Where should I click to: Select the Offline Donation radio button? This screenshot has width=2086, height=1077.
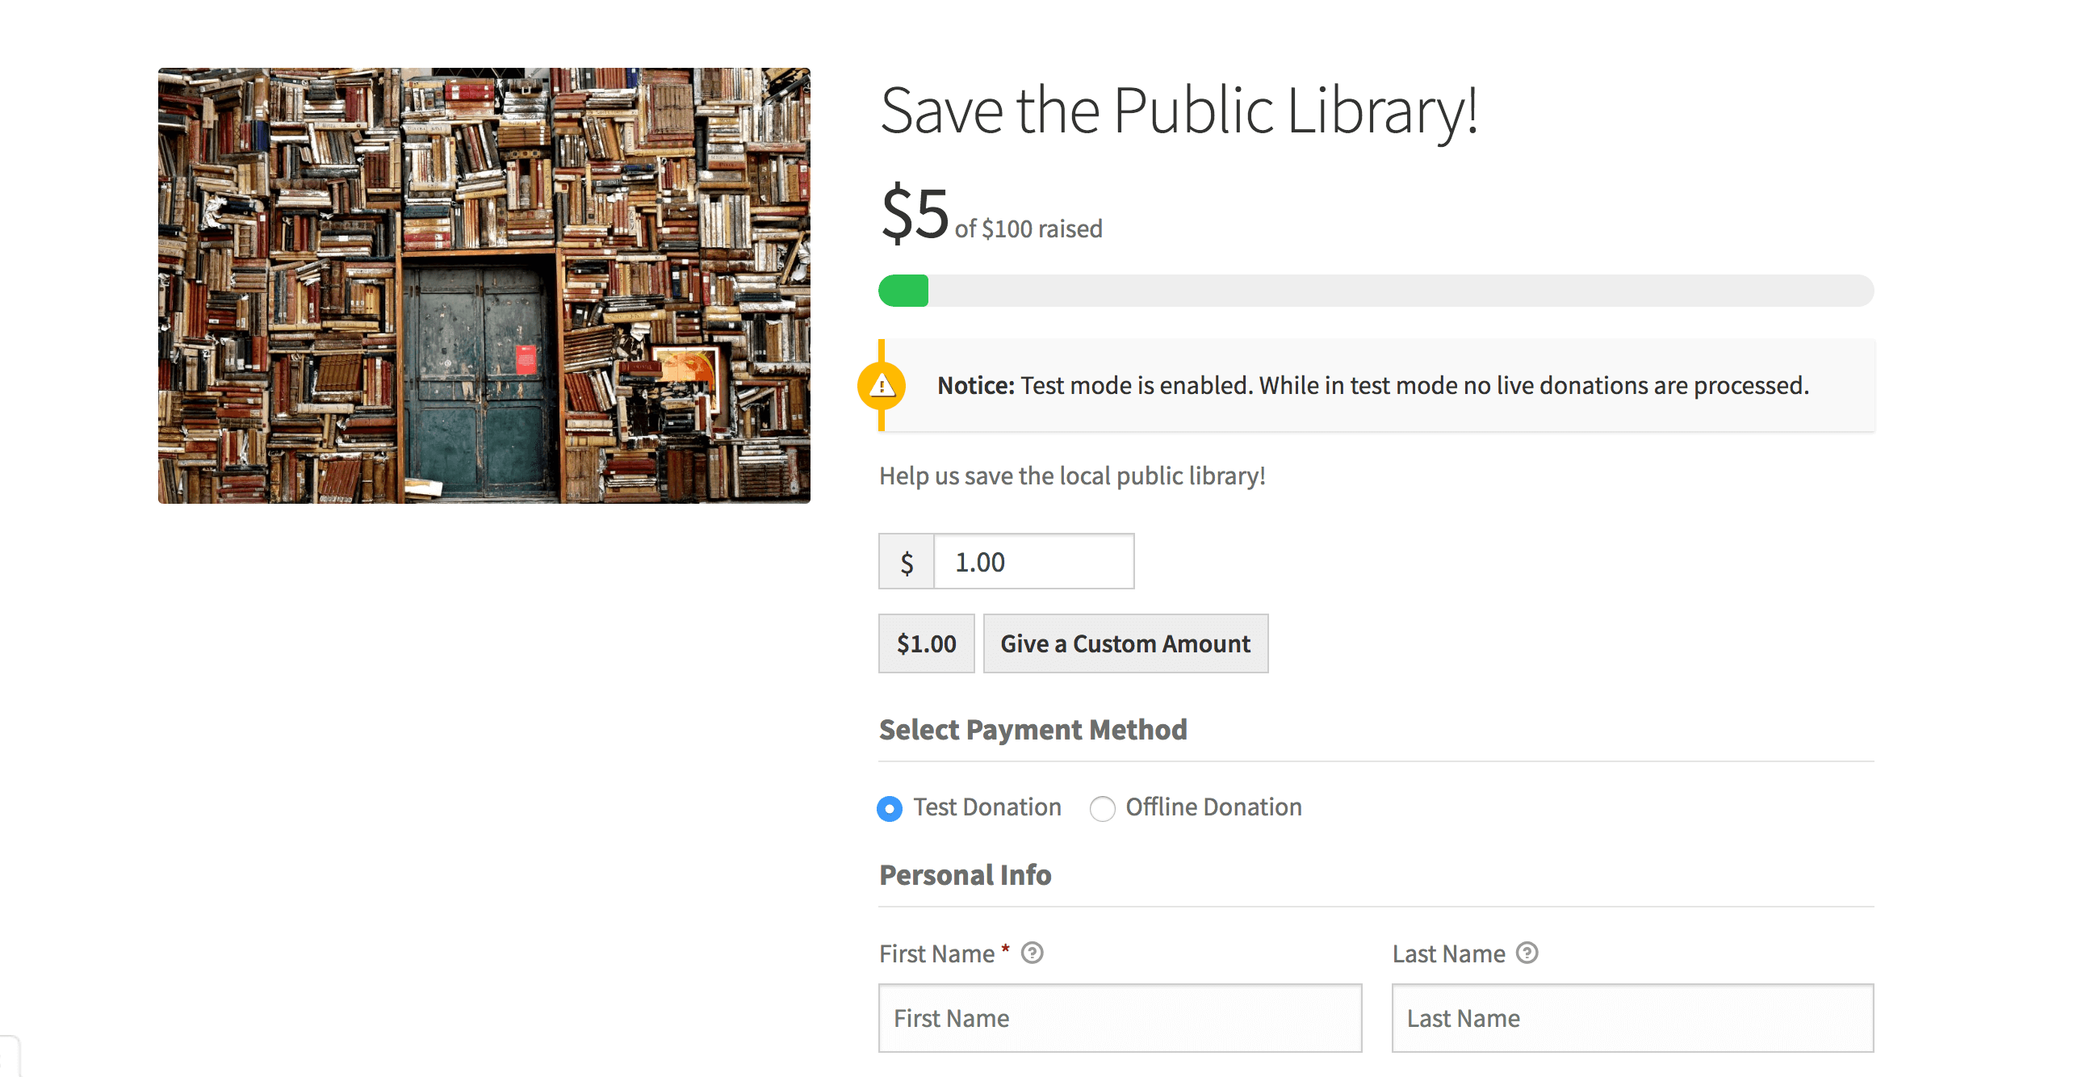coord(1102,808)
